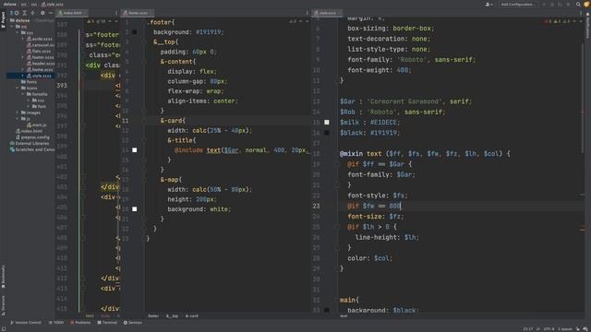Click the white color swatch beside the footer.scss @include text line
Screen dimensions: 591x332
[x=135, y=149]
